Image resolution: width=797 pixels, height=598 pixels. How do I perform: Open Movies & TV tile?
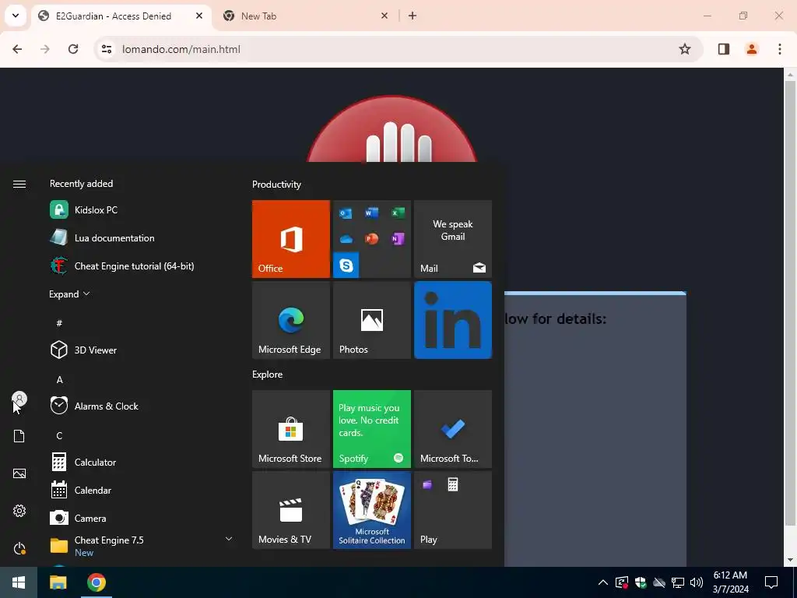point(291,510)
